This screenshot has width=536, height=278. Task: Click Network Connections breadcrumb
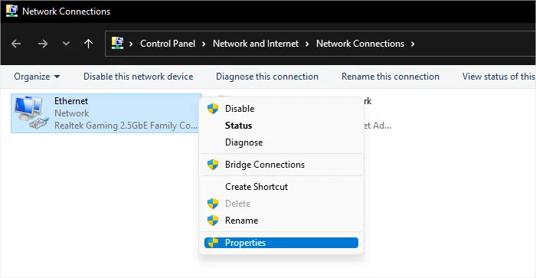click(x=360, y=44)
